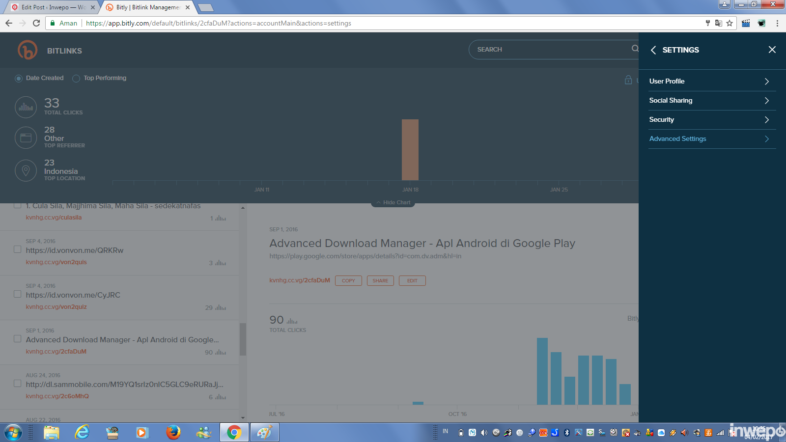Viewport: 786px width, 442px height.
Task: Open the Chrome three-dot menu
Action: (x=777, y=23)
